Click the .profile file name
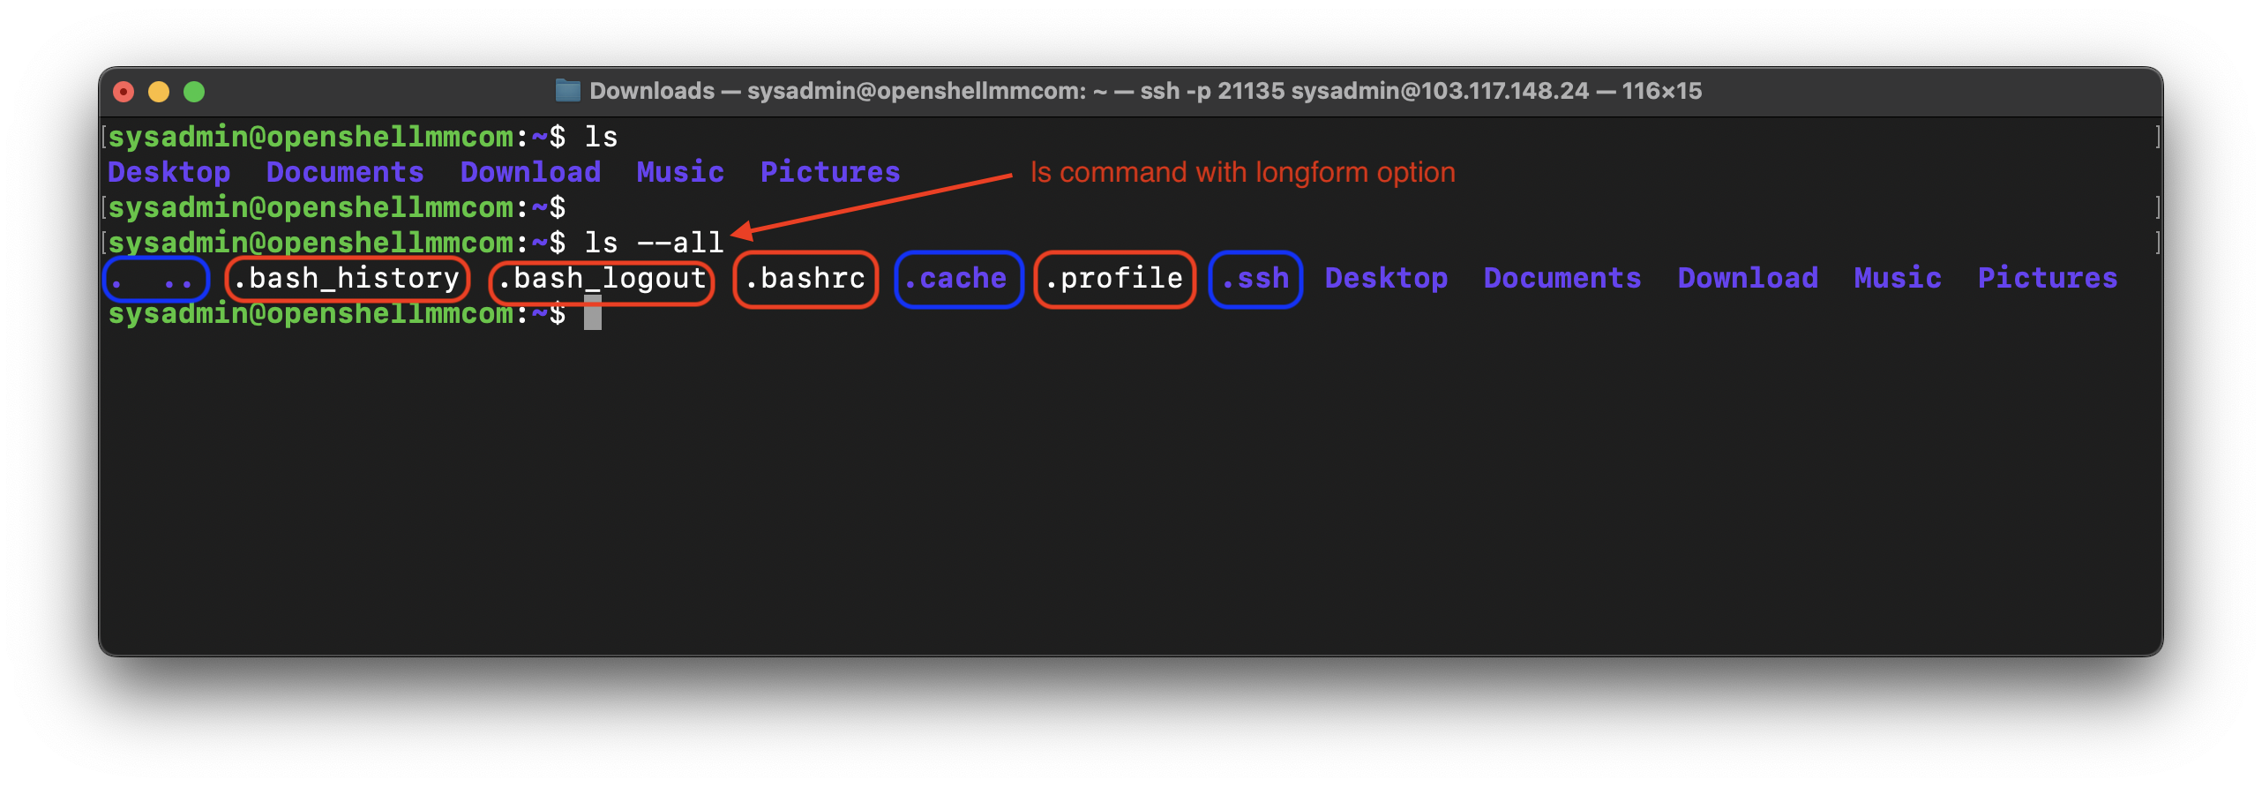 1113,279
